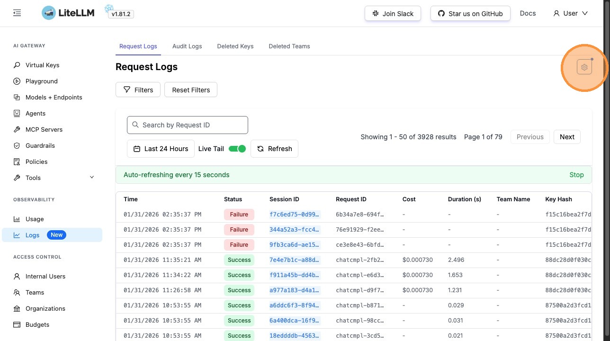Open the Last 24 Hours time range picker
The image size is (610, 341).
(161, 149)
